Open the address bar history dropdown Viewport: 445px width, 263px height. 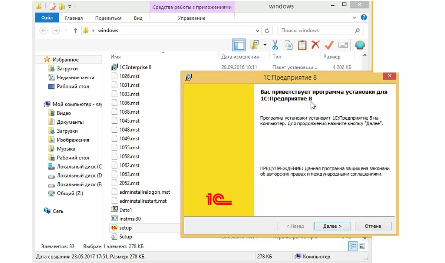click(x=258, y=31)
